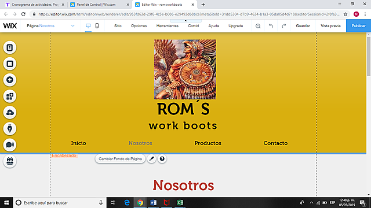Select the work boots subtitle text

click(x=183, y=125)
